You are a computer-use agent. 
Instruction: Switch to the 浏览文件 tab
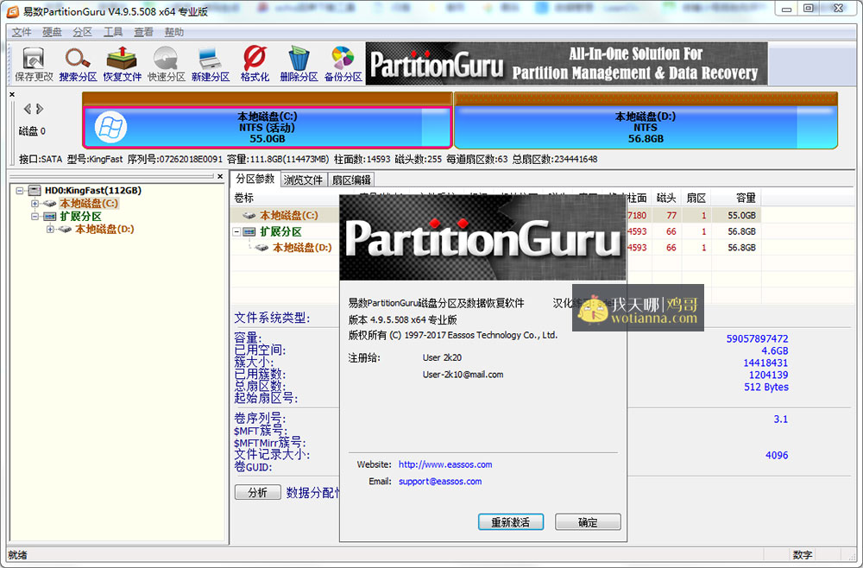[303, 180]
